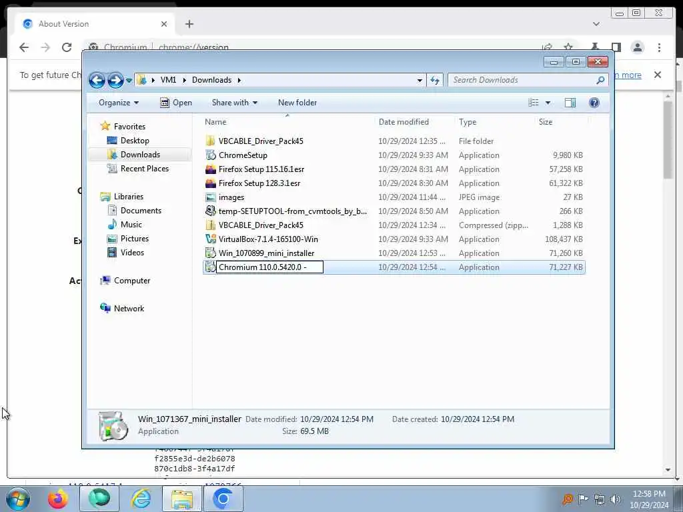The height and width of the screenshot is (512, 683).
Task: Sort by Size column header
Action: tap(546, 122)
